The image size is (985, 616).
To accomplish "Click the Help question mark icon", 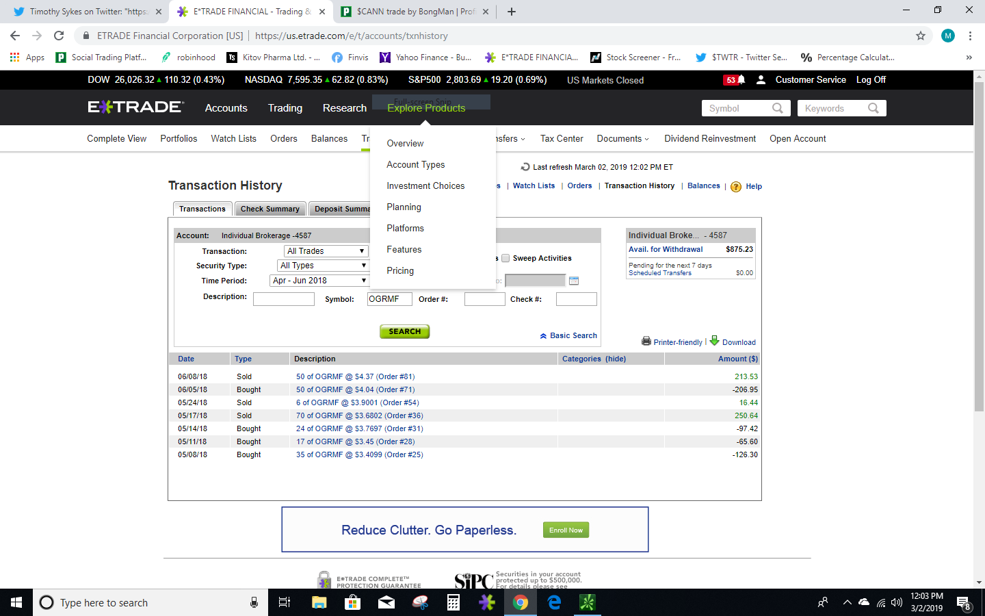I will 736,187.
